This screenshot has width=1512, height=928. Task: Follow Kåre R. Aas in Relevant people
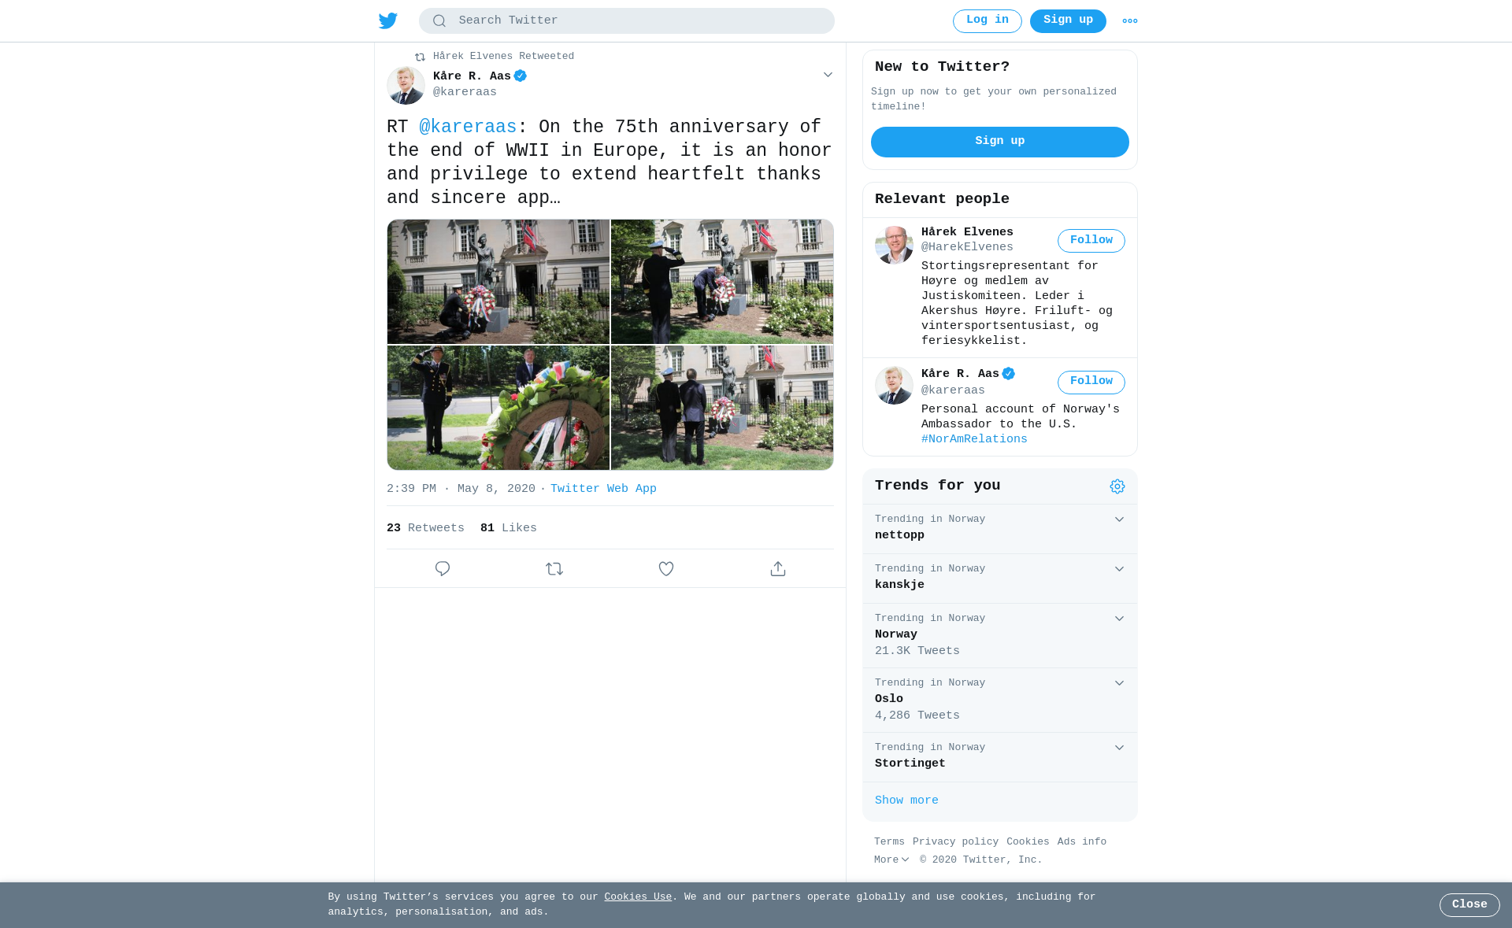click(1091, 382)
